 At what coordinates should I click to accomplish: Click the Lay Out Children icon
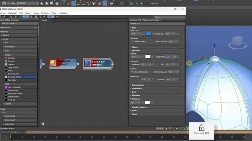tap(44, 17)
